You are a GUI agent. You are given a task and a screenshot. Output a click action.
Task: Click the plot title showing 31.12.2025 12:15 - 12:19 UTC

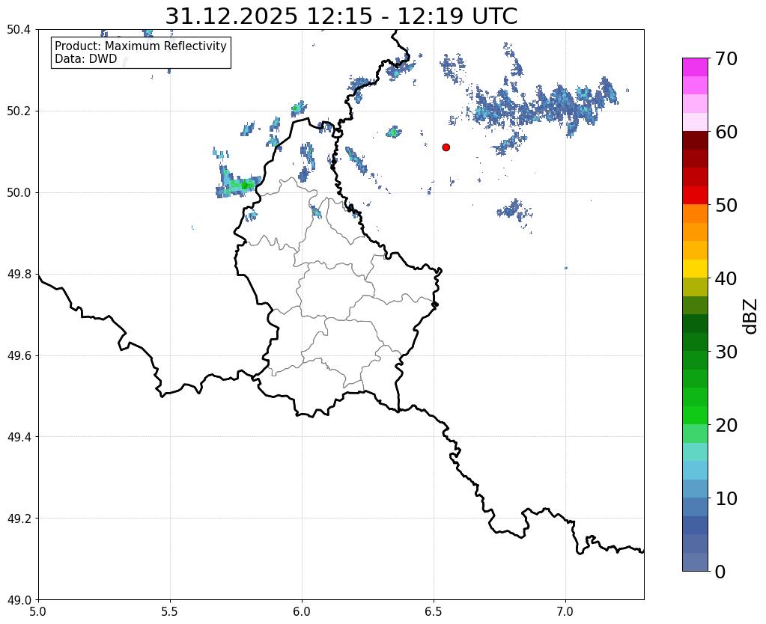(x=341, y=16)
